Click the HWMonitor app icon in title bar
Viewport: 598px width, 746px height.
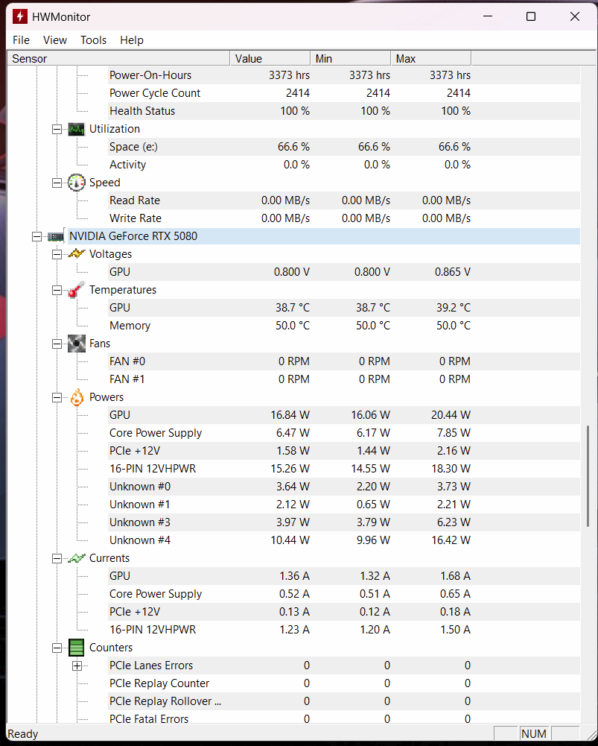click(20, 16)
